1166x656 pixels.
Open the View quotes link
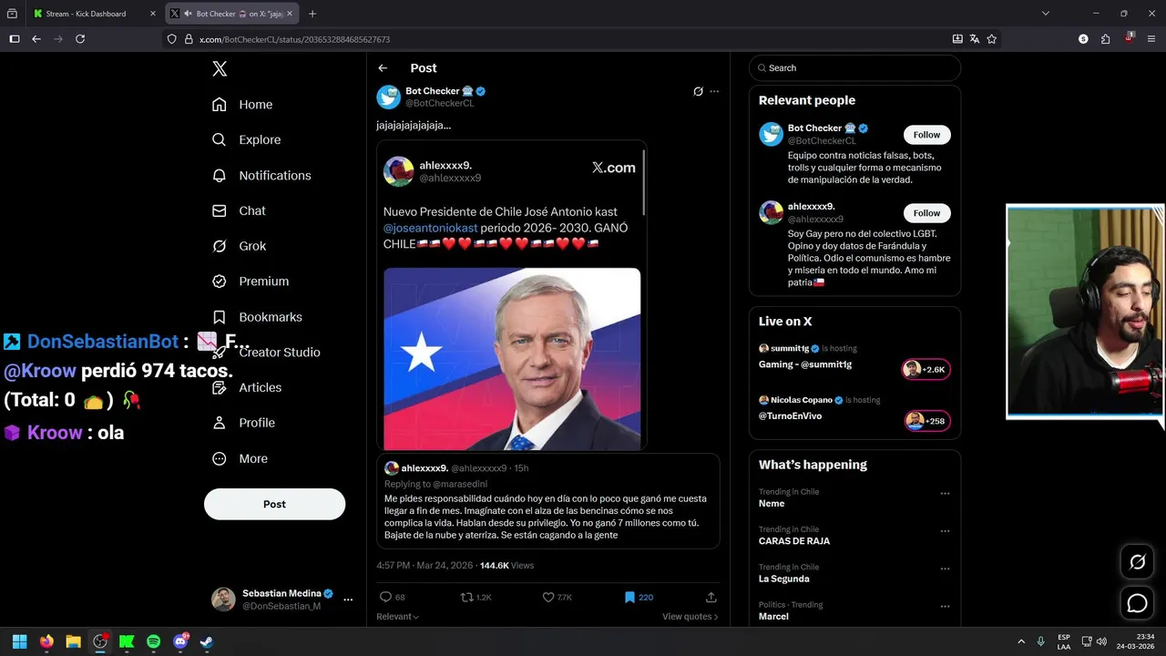(690, 617)
